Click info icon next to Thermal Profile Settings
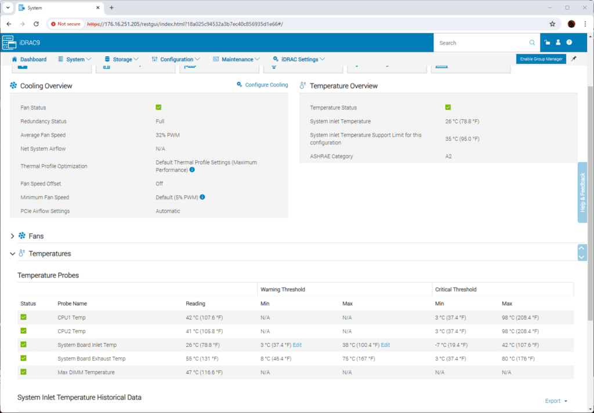 point(192,170)
